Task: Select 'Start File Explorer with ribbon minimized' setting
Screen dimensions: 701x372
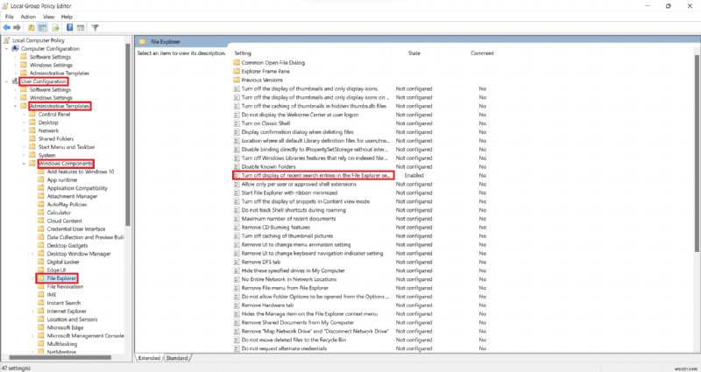Action: tap(289, 193)
